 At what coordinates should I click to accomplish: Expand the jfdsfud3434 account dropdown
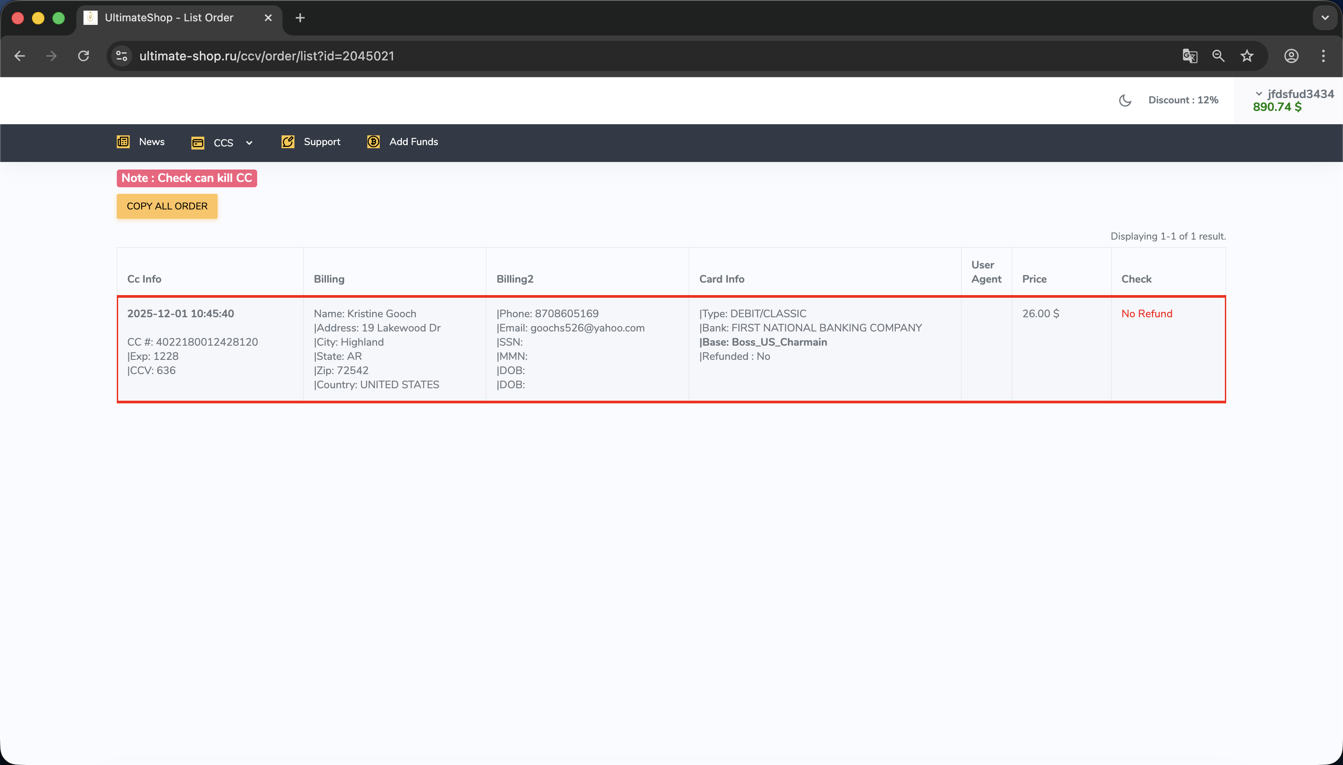(x=1295, y=94)
